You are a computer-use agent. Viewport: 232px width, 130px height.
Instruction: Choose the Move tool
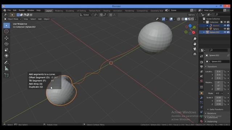click(x=7, y=38)
